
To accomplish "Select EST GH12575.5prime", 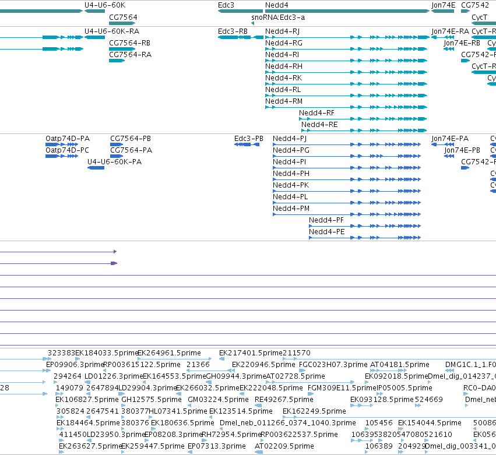I will (124, 405).
